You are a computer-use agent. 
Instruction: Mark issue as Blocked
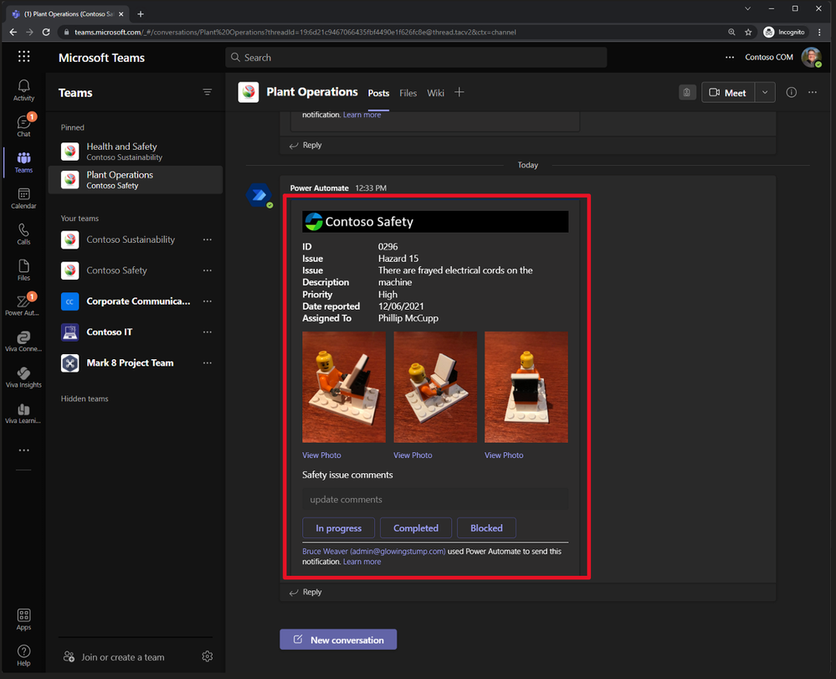pos(486,528)
